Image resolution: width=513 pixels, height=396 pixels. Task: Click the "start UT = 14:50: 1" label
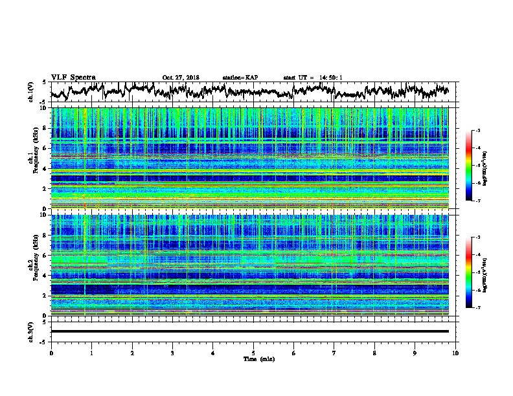pos(313,78)
